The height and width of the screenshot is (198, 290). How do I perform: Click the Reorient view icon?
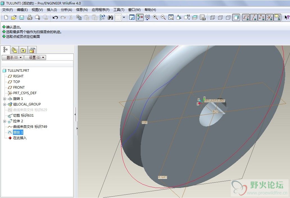pos(179,17)
